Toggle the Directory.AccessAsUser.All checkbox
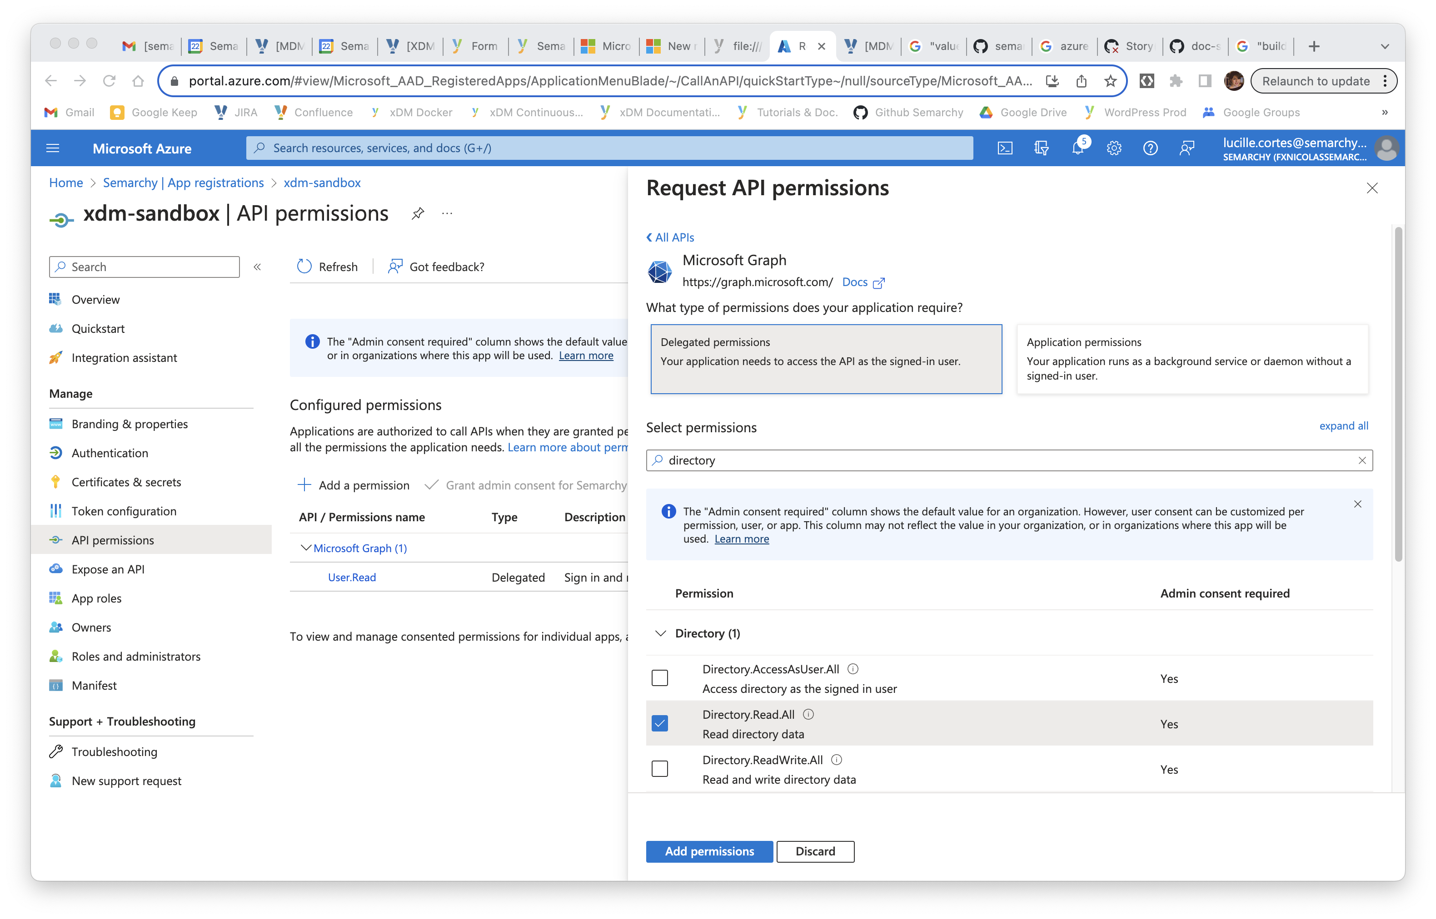This screenshot has height=919, width=1436. click(x=659, y=677)
